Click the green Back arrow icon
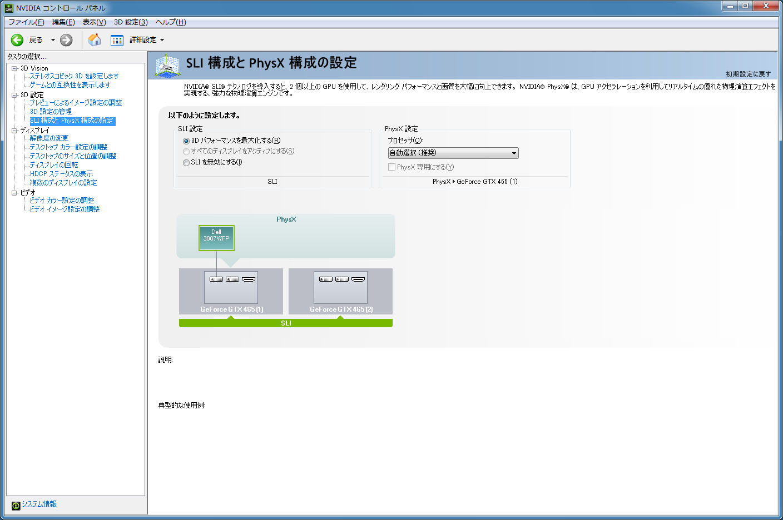This screenshot has width=783, height=520. [17, 40]
